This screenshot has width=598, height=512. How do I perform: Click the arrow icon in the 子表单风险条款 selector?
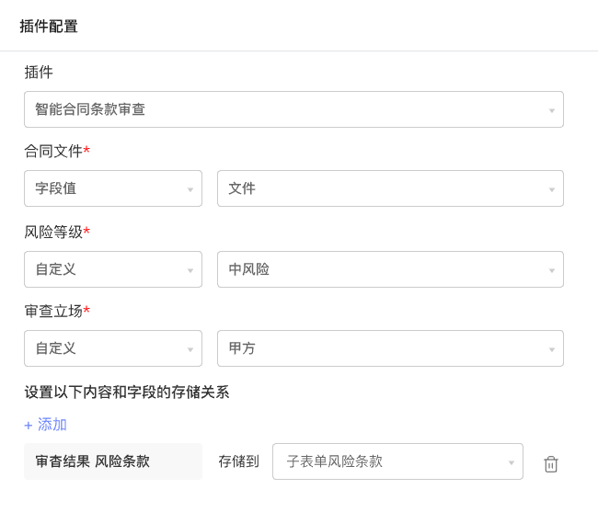pos(512,462)
